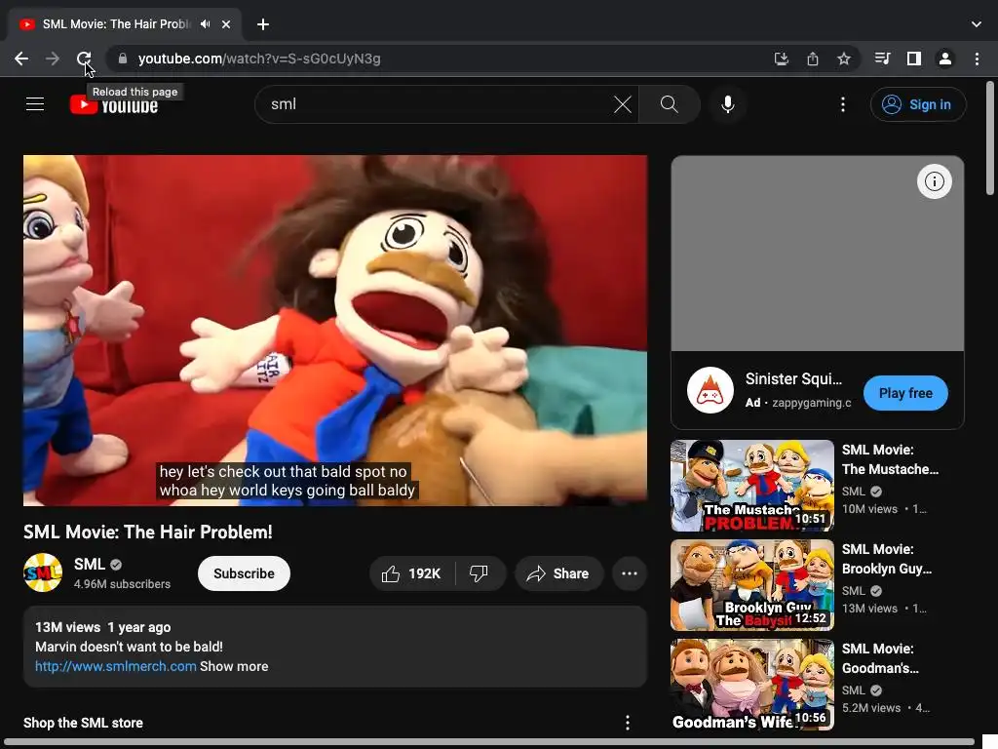
Task: Open a new browser tab
Action: pyautogui.click(x=263, y=24)
